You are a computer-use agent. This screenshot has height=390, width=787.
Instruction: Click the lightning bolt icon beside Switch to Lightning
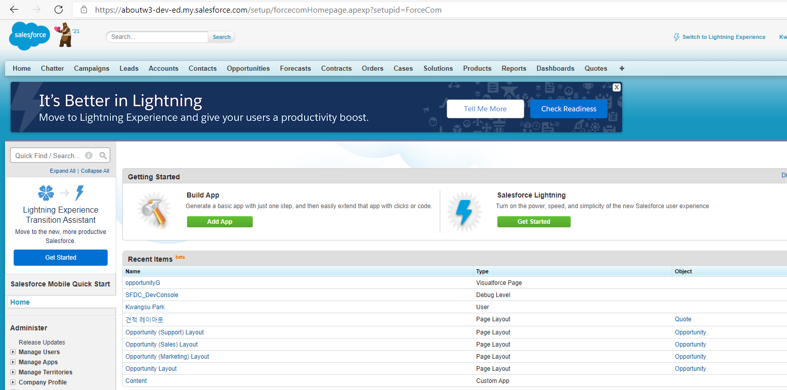676,37
